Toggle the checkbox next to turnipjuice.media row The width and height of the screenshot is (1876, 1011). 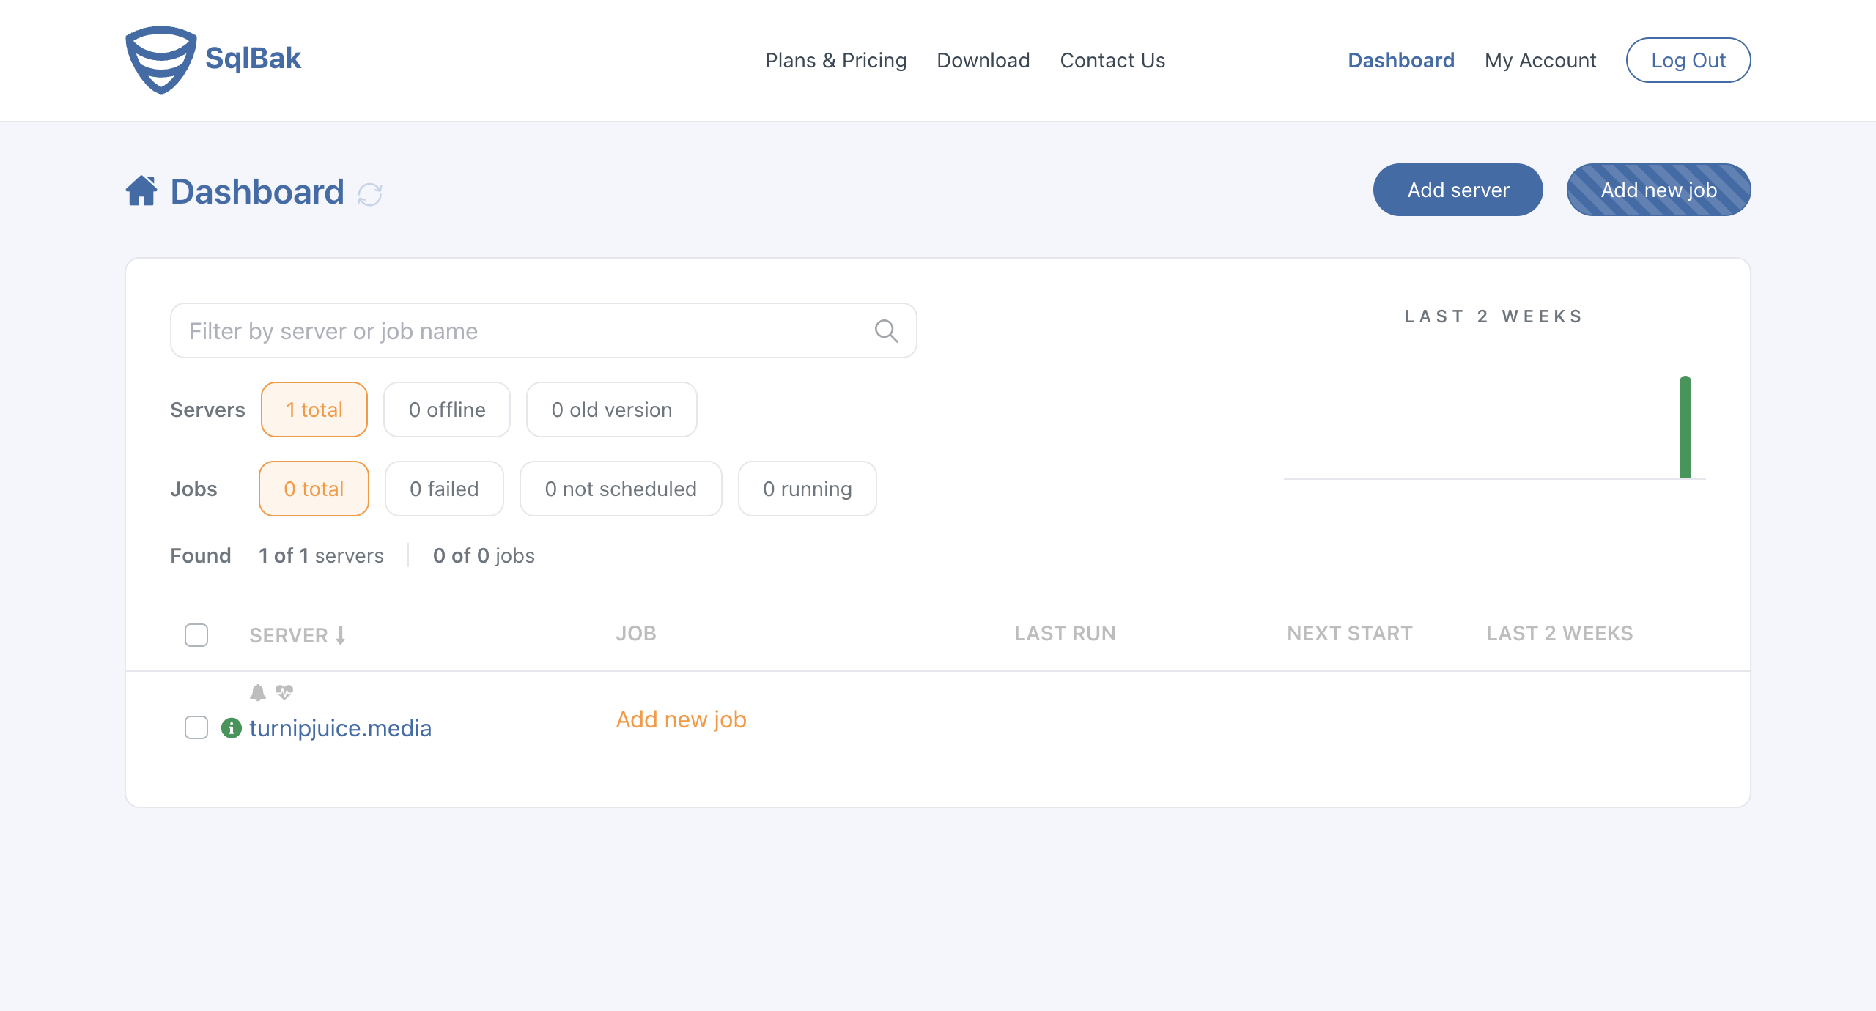196,727
